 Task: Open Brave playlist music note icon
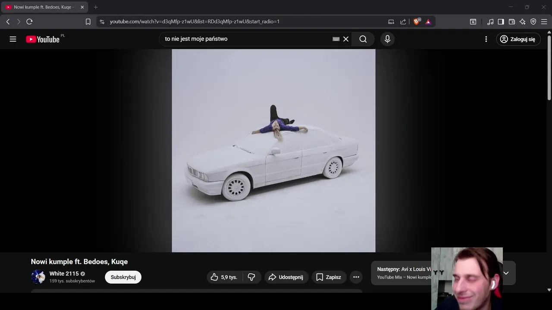490,22
